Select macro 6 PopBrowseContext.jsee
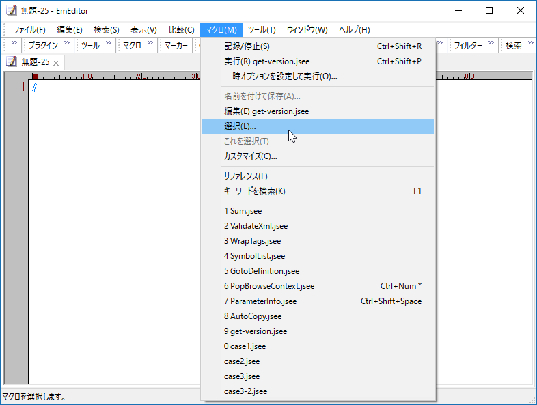 318,286
